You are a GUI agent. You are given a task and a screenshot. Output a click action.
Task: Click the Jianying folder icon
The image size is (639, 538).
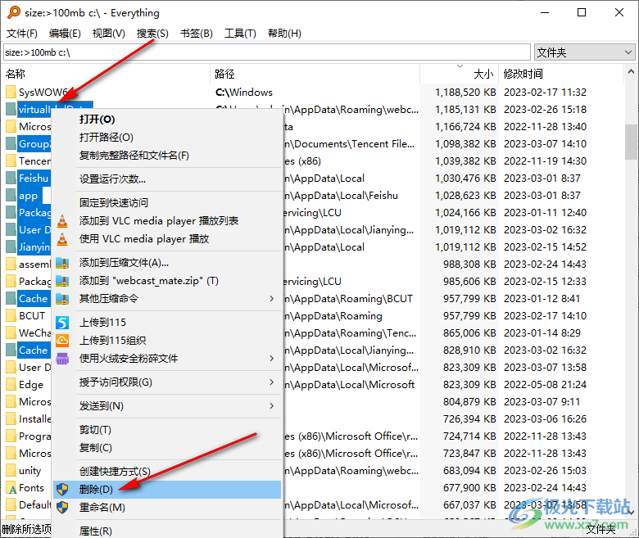click(11, 246)
